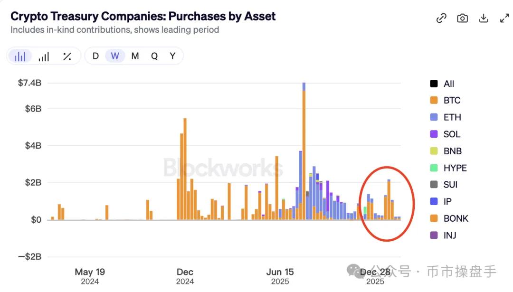Switch to cumulative bar chart view

click(x=44, y=57)
